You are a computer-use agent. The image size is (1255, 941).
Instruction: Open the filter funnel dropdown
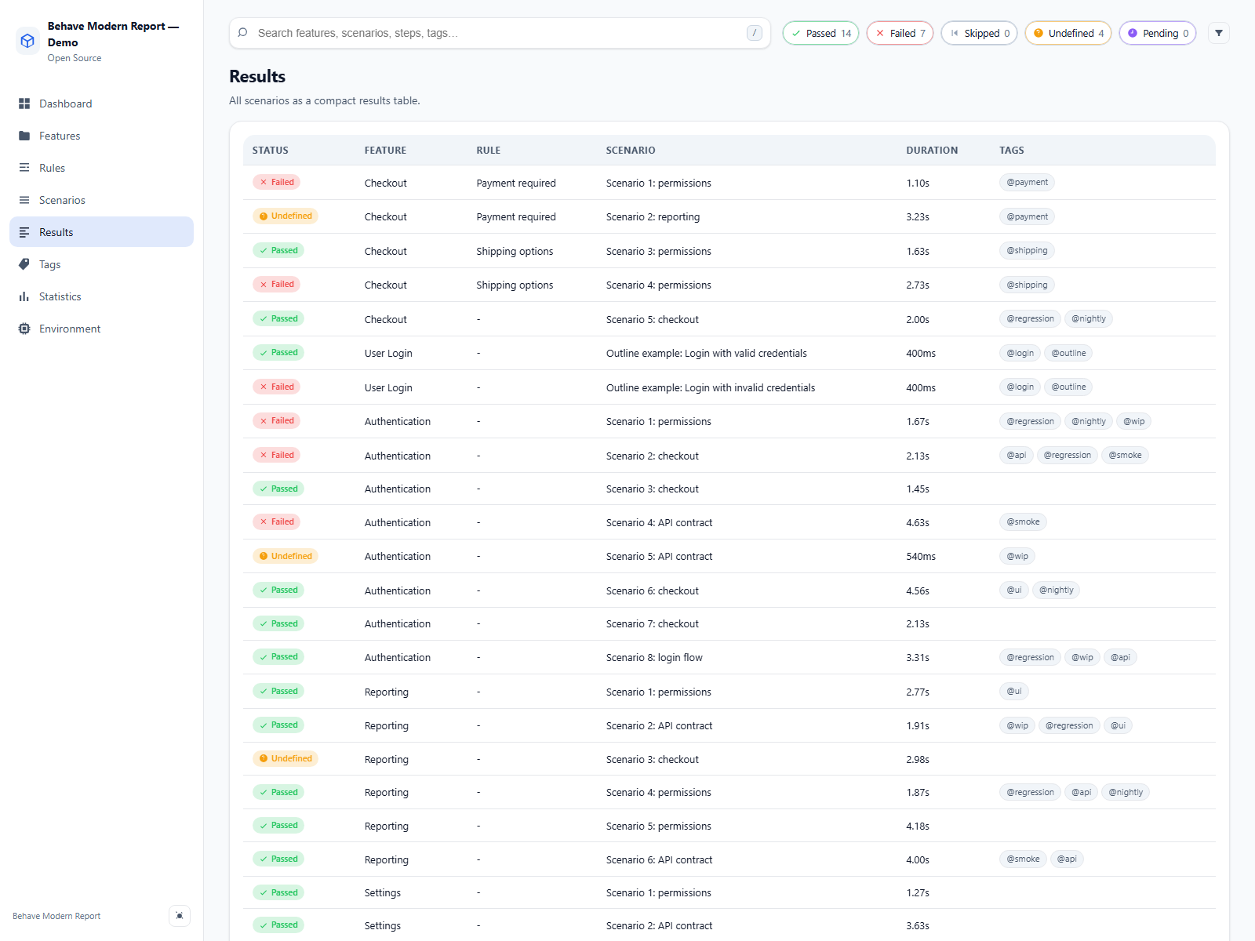click(1219, 33)
